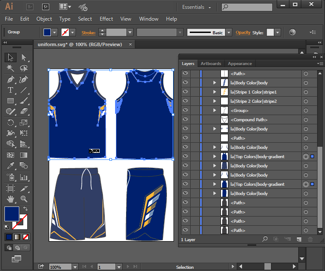Target the Stripe 1 Color layer circle

point(306,92)
